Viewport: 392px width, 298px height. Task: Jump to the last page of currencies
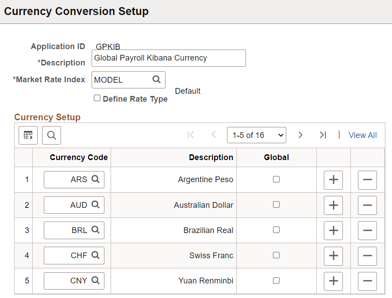323,135
